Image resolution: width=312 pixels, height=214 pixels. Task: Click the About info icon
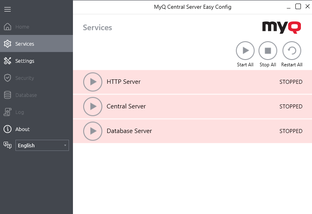pyautogui.click(x=8, y=129)
